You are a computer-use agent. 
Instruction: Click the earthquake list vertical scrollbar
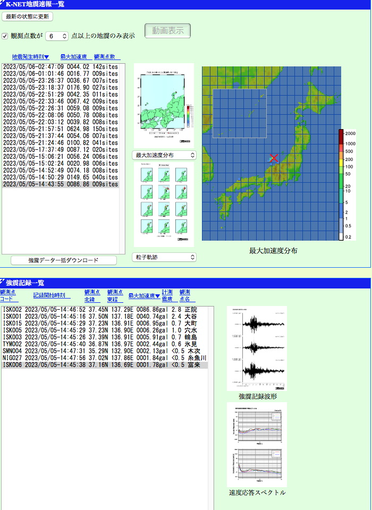pyautogui.click(x=122, y=159)
